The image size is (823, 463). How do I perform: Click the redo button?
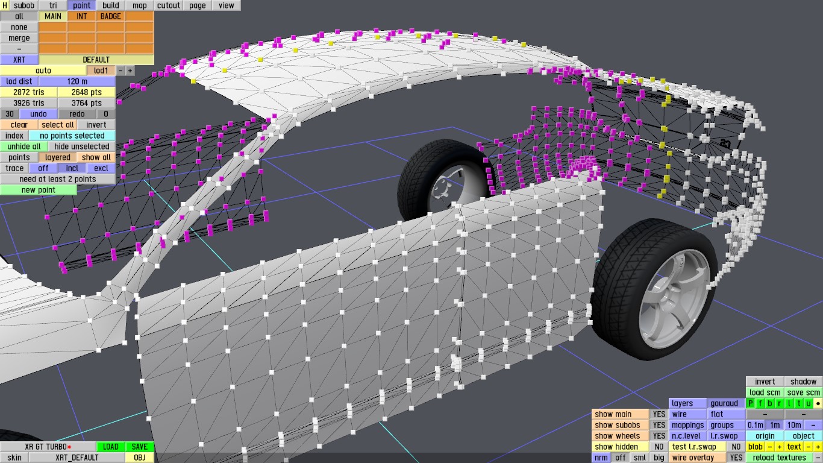pos(77,114)
